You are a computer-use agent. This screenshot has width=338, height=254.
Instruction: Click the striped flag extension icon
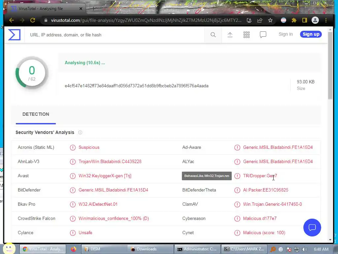click(284, 20)
